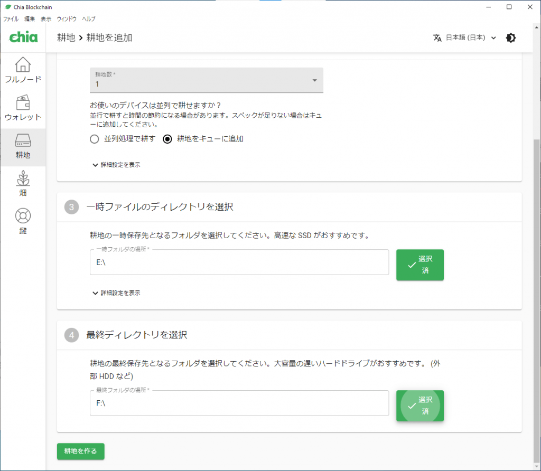Click the translate language icon
Image resolution: width=541 pixels, height=471 pixels.
[437, 38]
